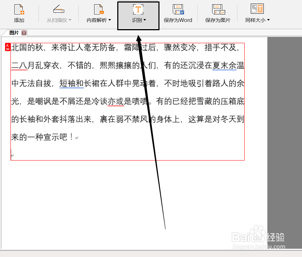Switch to the 图片 tab
Image resolution: width=302 pixels, height=257 pixels.
[x=14, y=33]
